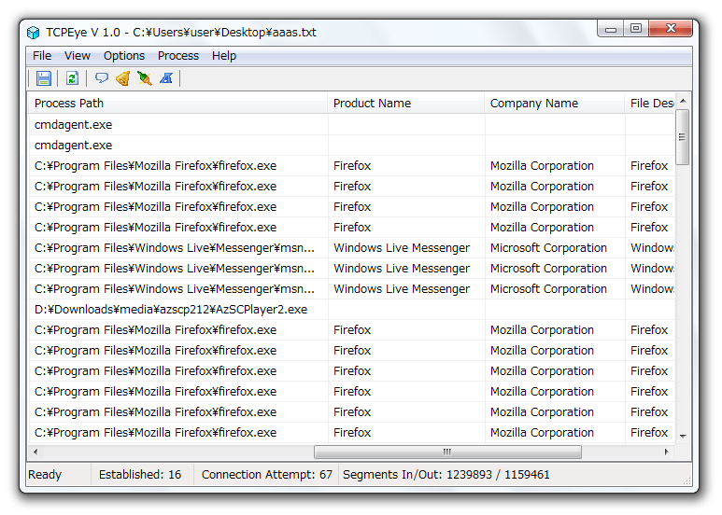The height and width of the screenshot is (515, 722).
Task: Click the horizontal scrollbar left arrow
Action: [35, 452]
